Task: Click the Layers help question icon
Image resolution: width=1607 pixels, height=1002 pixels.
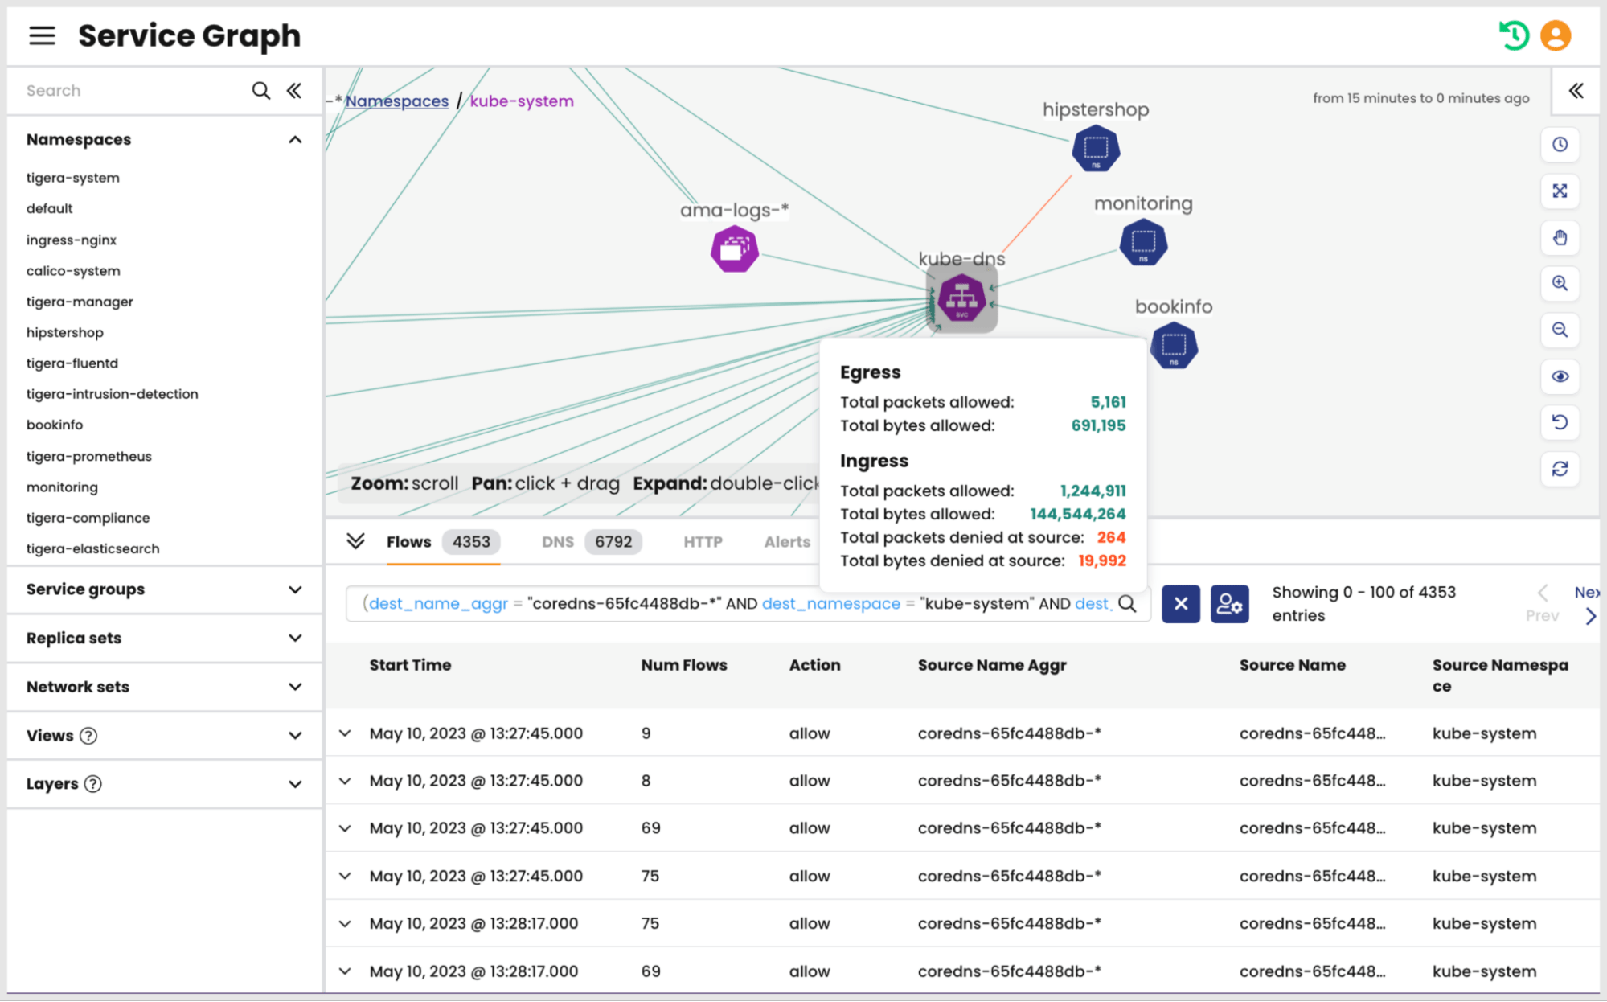Action: click(x=93, y=784)
